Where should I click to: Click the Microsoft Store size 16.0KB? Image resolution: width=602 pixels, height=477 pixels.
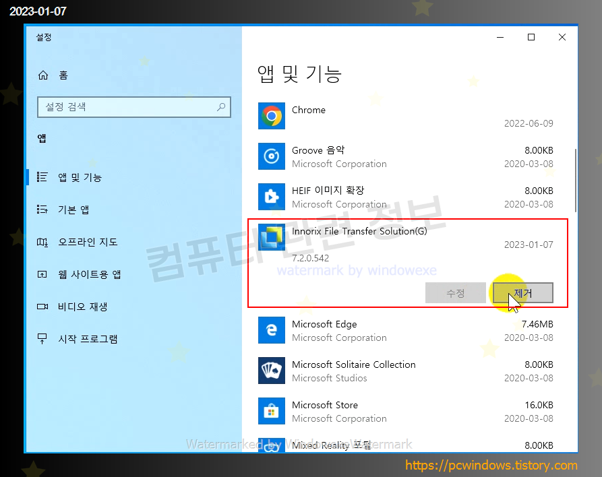(x=539, y=405)
